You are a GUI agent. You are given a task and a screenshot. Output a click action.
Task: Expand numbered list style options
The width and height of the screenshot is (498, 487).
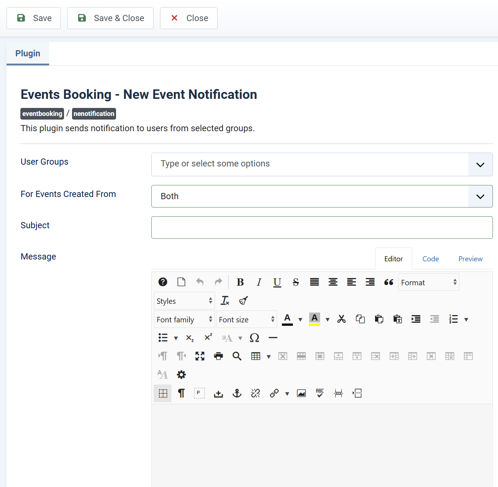point(466,319)
